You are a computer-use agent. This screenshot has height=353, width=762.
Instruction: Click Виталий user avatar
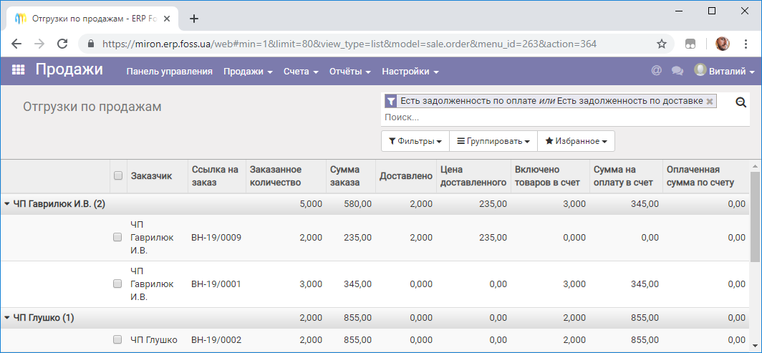pos(700,70)
